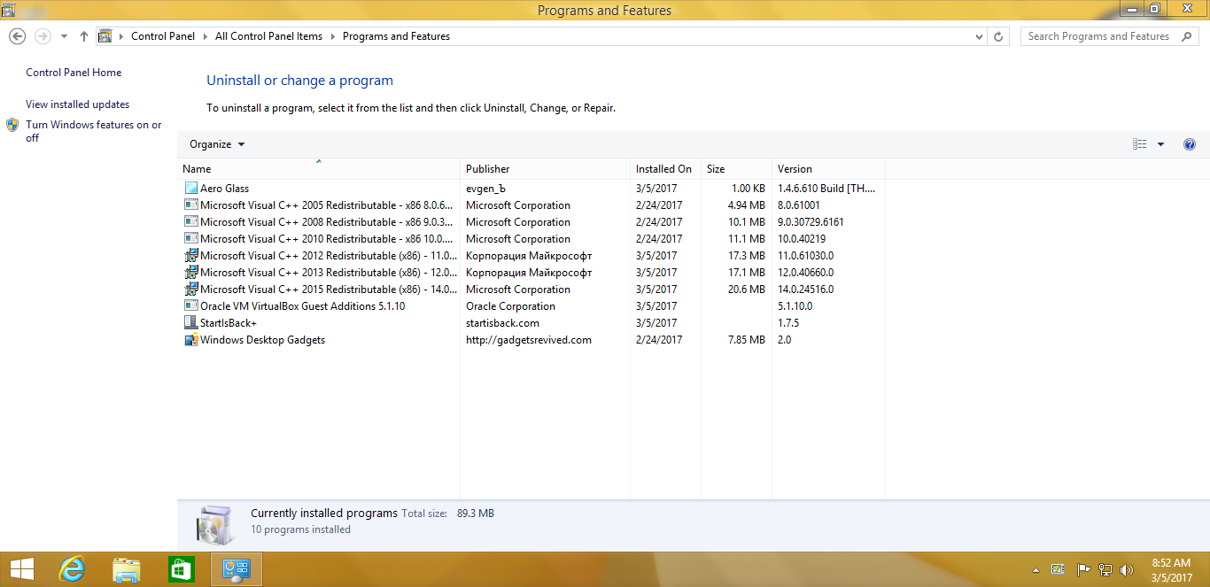The width and height of the screenshot is (1210, 587).
Task: Click the Oracle Corporation publisher cell
Action: (x=510, y=306)
